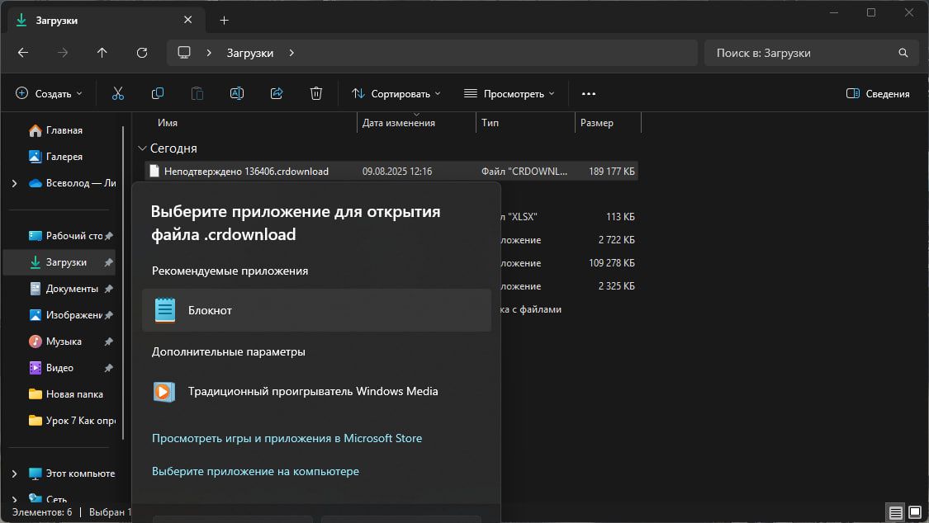Screen dimensions: 929x523
Task: Unpin Документы using its pin icon
Action: 108,289
